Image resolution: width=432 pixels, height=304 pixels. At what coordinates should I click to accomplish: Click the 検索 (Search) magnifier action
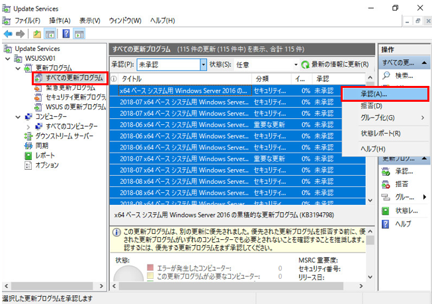coord(388,76)
